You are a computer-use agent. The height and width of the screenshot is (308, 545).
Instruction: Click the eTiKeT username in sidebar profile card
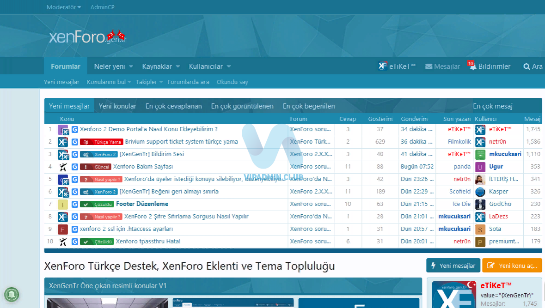(x=496, y=285)
